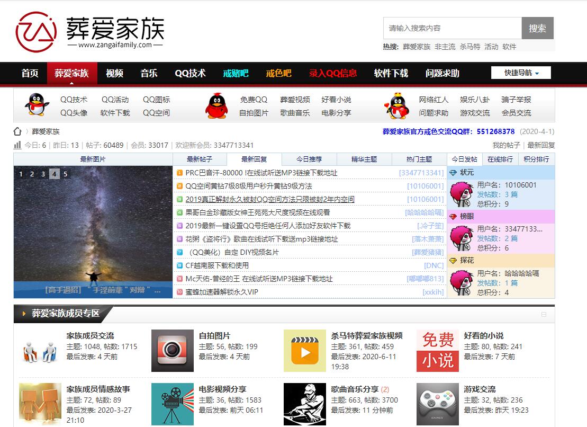Viewport: 587px width, 427px height.
Task: Open the 杀马特葬爱家族视频 play icon
Action: pos(305,351)
